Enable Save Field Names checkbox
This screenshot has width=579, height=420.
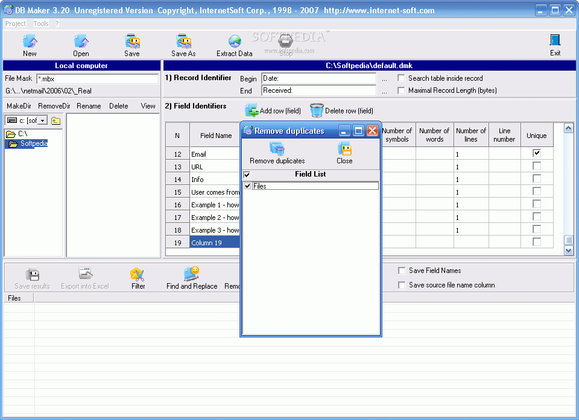[402, 271]
